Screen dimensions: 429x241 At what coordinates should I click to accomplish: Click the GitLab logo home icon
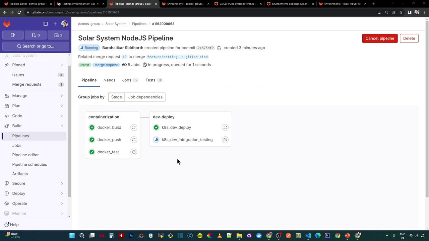pos(7,24)
